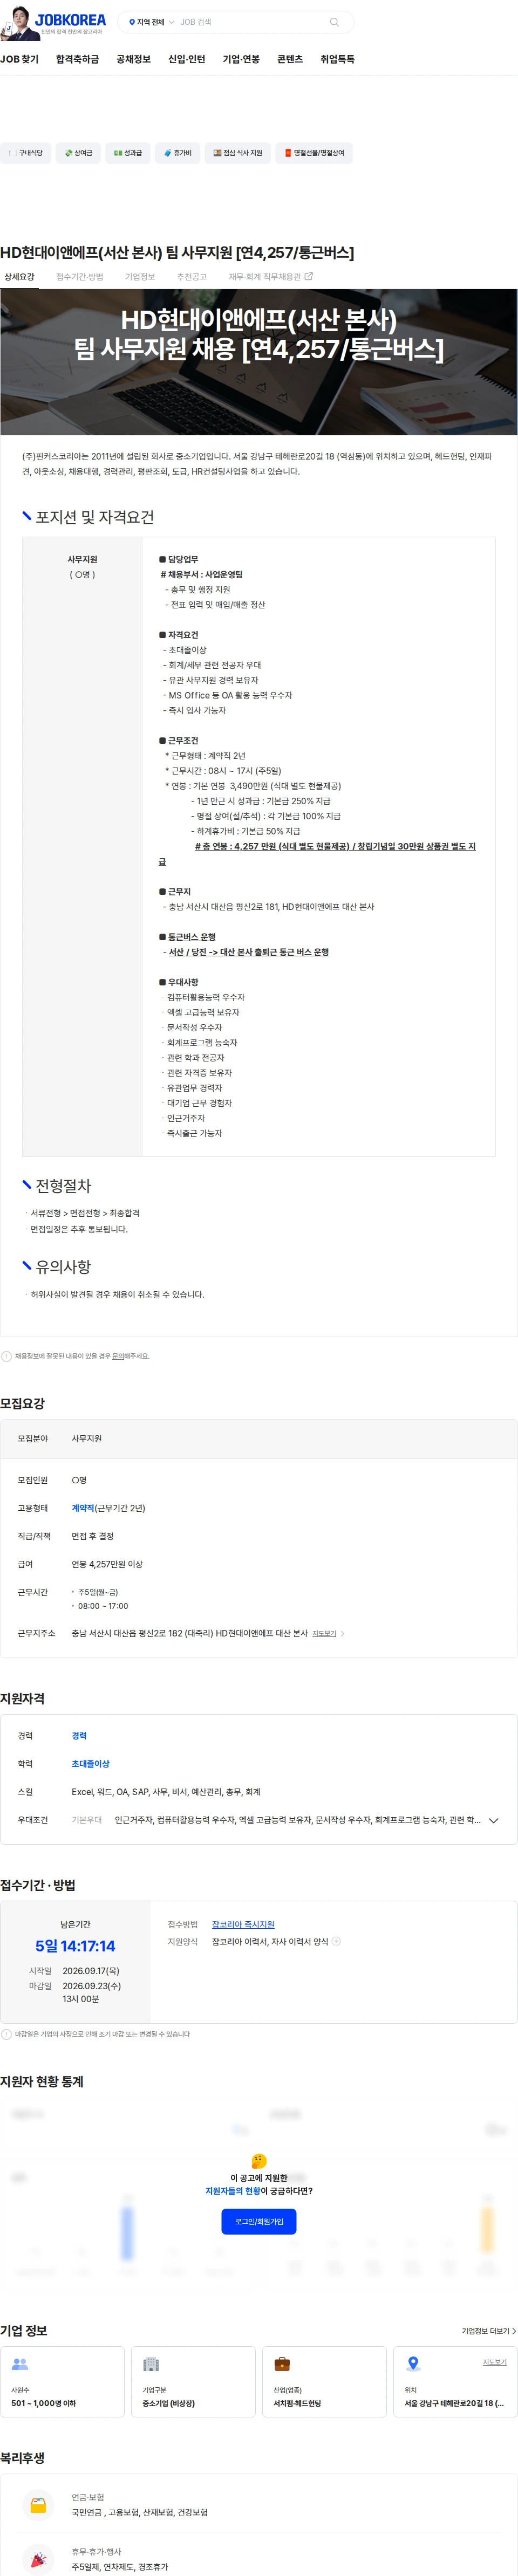Select the 명절선물/명절상여 tag
Image resolution: width=518 pixels, height=2576 pixels.
314,153
